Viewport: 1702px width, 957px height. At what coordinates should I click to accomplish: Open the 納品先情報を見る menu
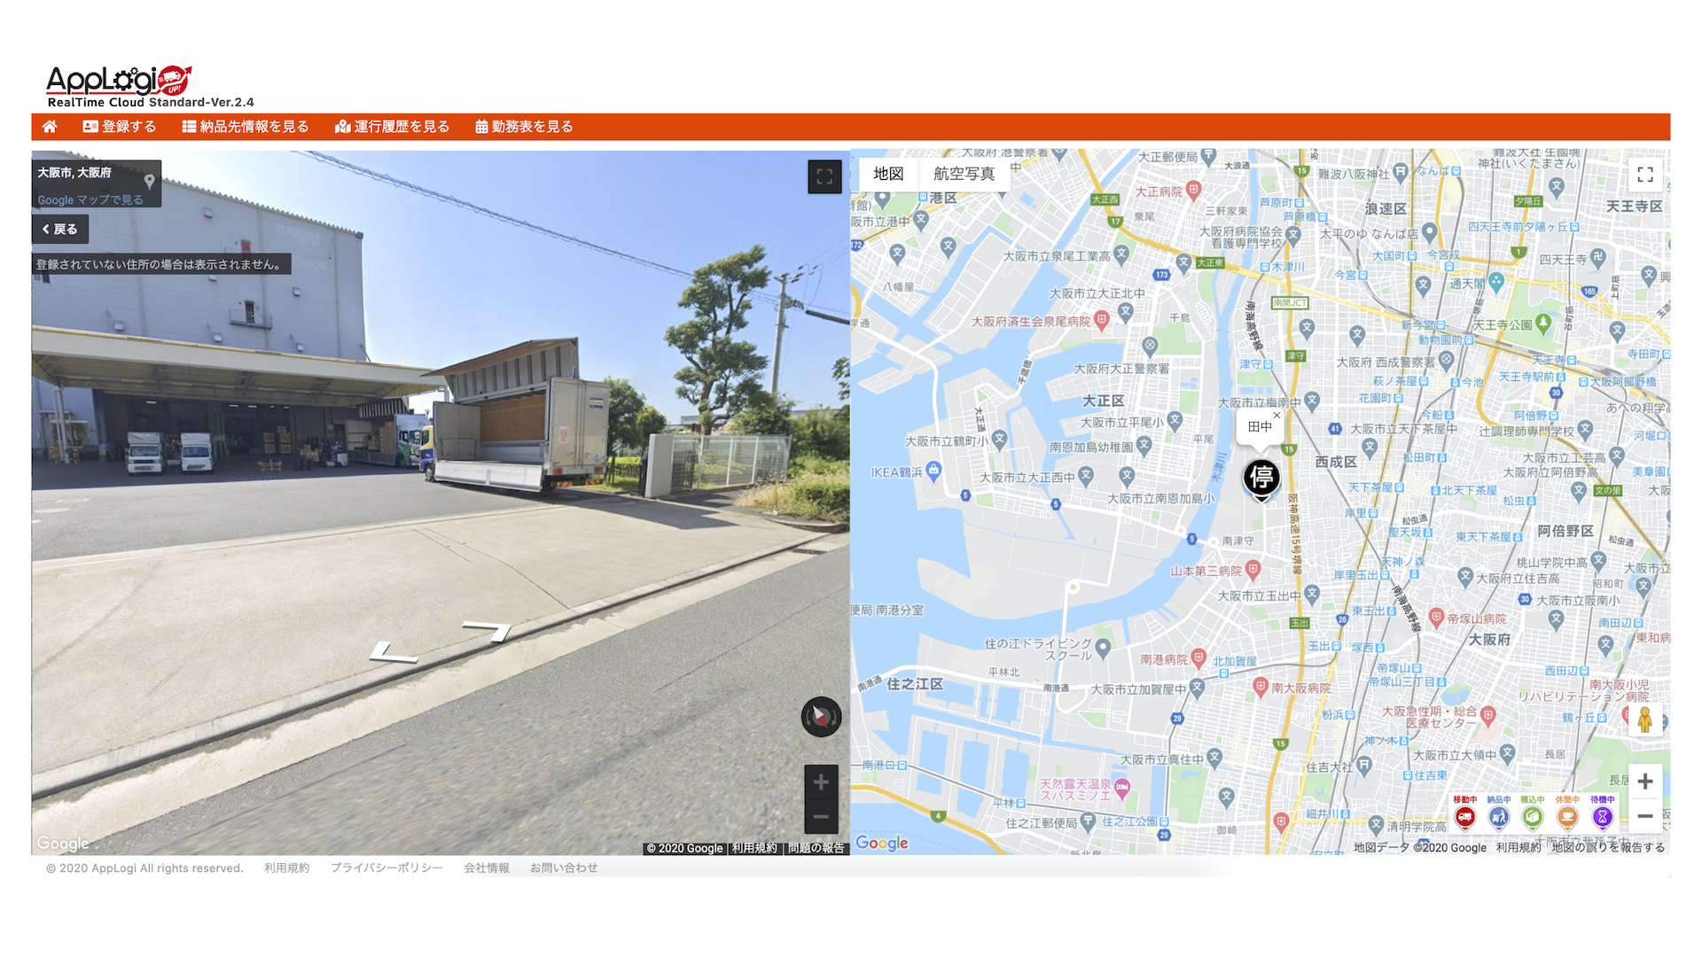246,127
